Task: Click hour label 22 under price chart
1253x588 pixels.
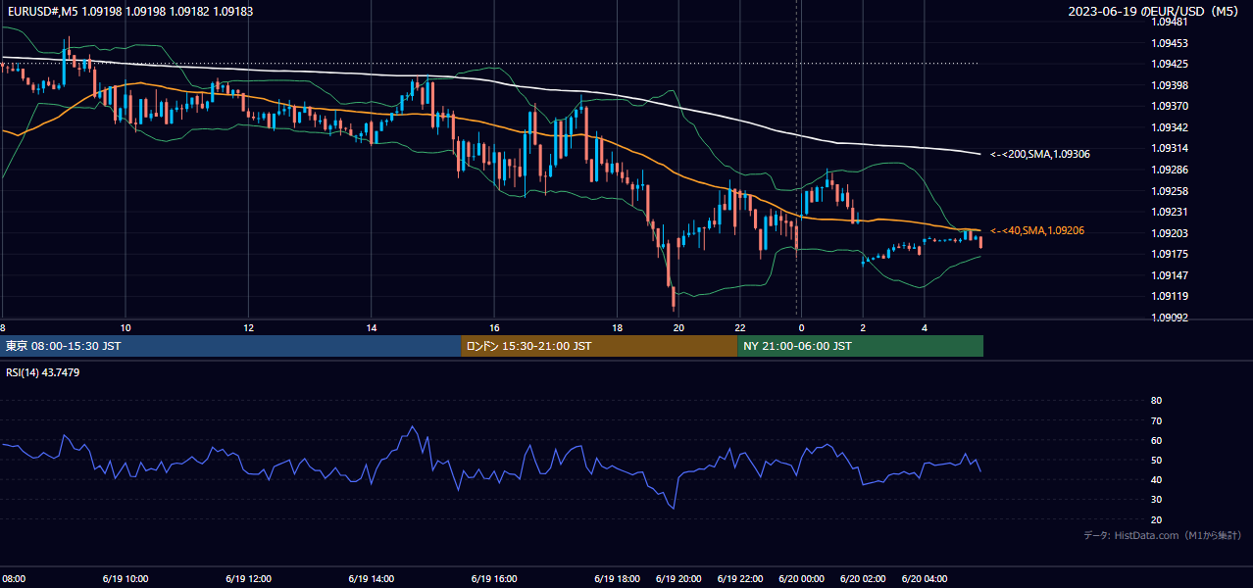Action: tap(740, 327)
